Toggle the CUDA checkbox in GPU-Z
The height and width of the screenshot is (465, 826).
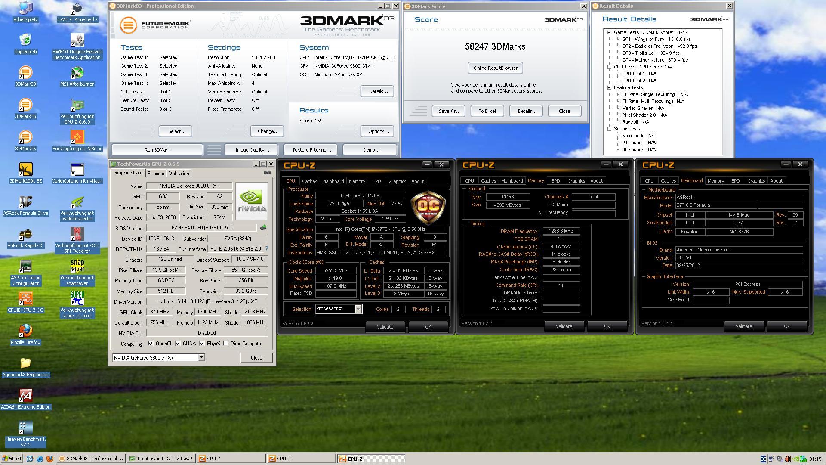pos(178,344)
